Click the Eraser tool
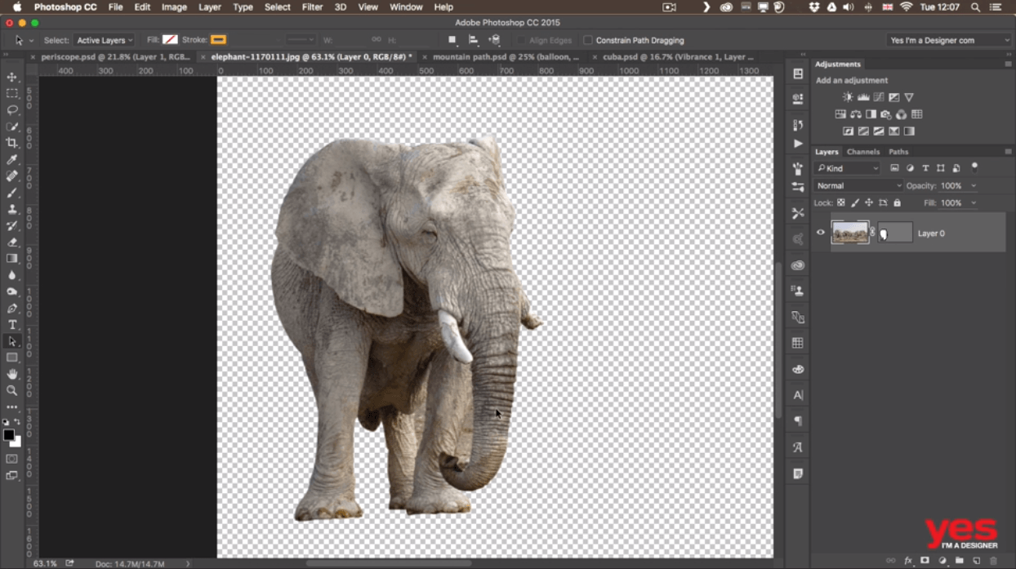1016x569 pixels. click(11, 242)
